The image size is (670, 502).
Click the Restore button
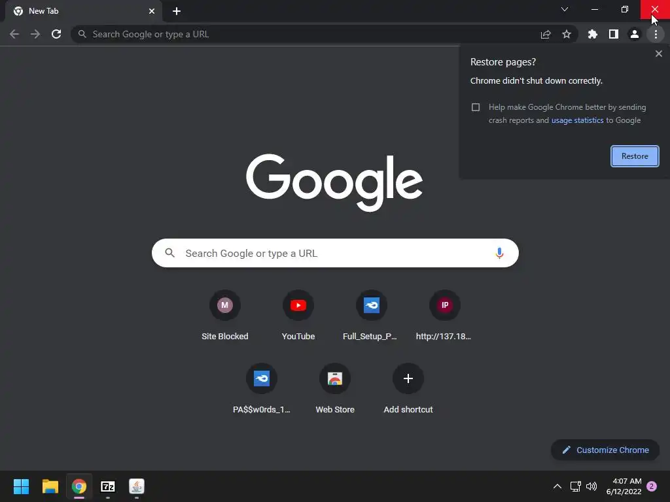pos(635,156)
